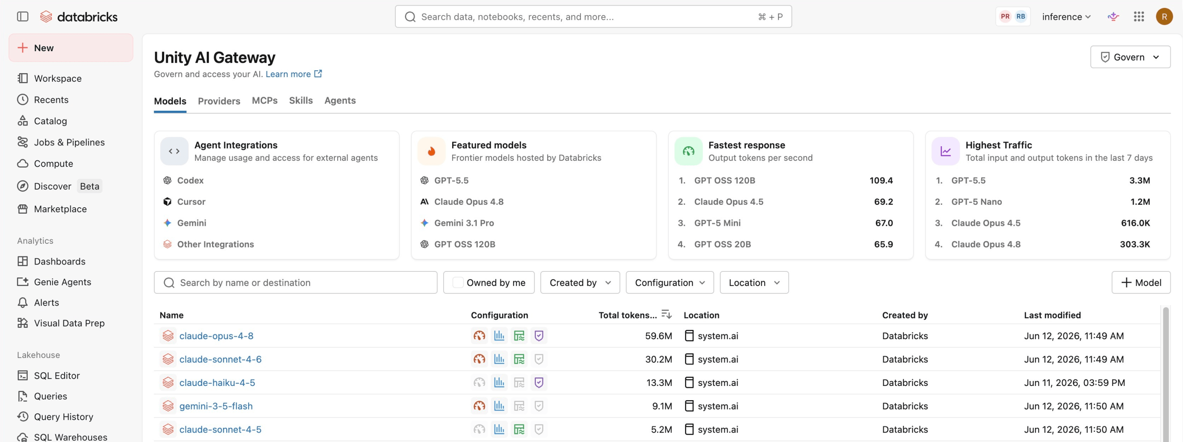Click the PR badge in the top bar
The height and width of the screenshot is (442, 1183).
click(x=1005, y=17)
